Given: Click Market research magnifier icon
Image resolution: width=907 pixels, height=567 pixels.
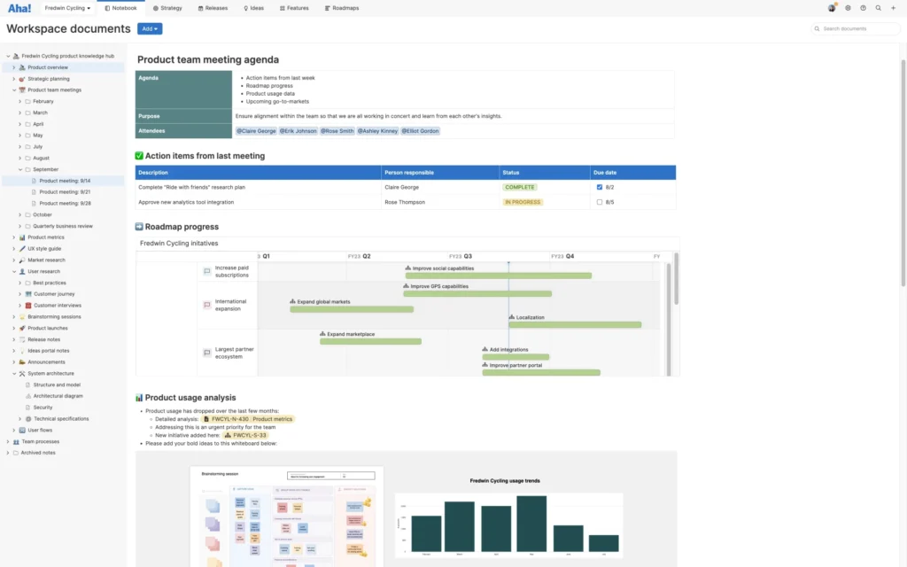Looking at the screenshot, I should tap(22, 260).
